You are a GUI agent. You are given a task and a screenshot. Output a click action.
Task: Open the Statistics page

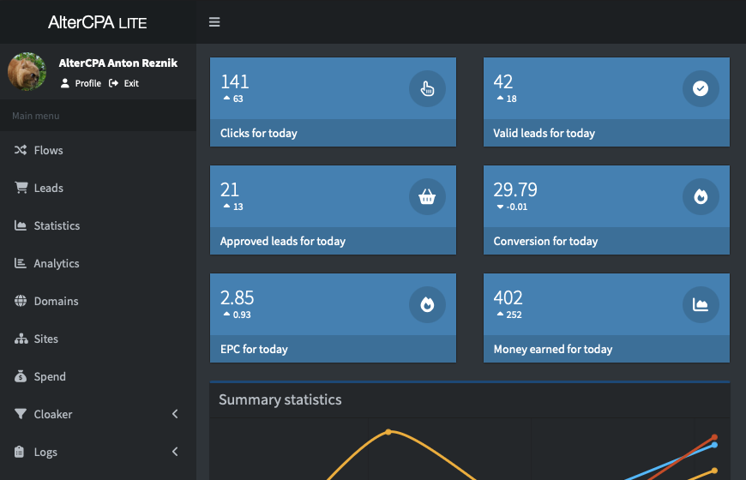click(57, 225)
